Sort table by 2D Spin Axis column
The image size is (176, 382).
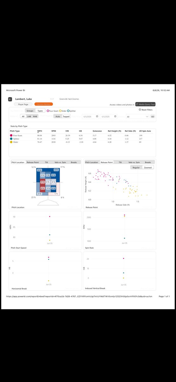click(x=144, y=131)
